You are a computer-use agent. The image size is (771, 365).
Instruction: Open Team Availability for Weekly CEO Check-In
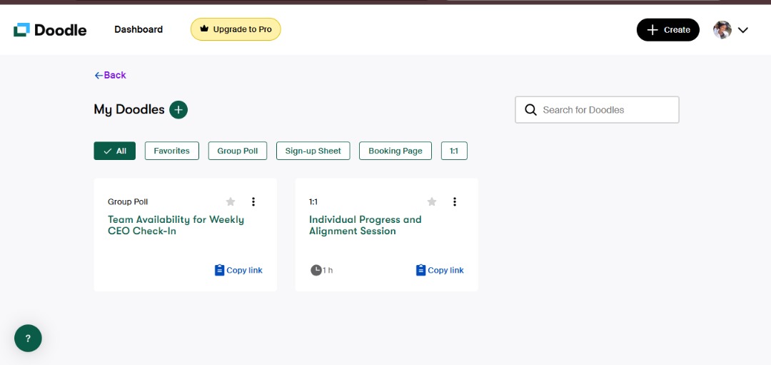[176, 225]
